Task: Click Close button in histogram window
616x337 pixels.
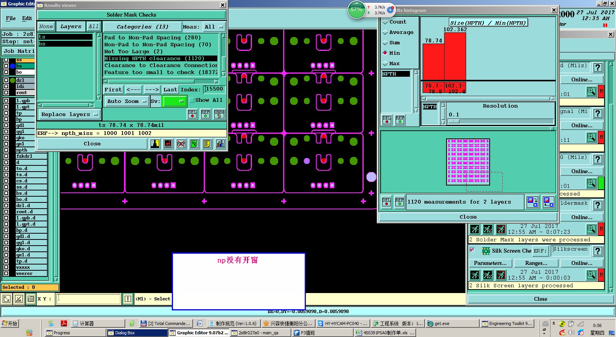Action: (468, 217)
